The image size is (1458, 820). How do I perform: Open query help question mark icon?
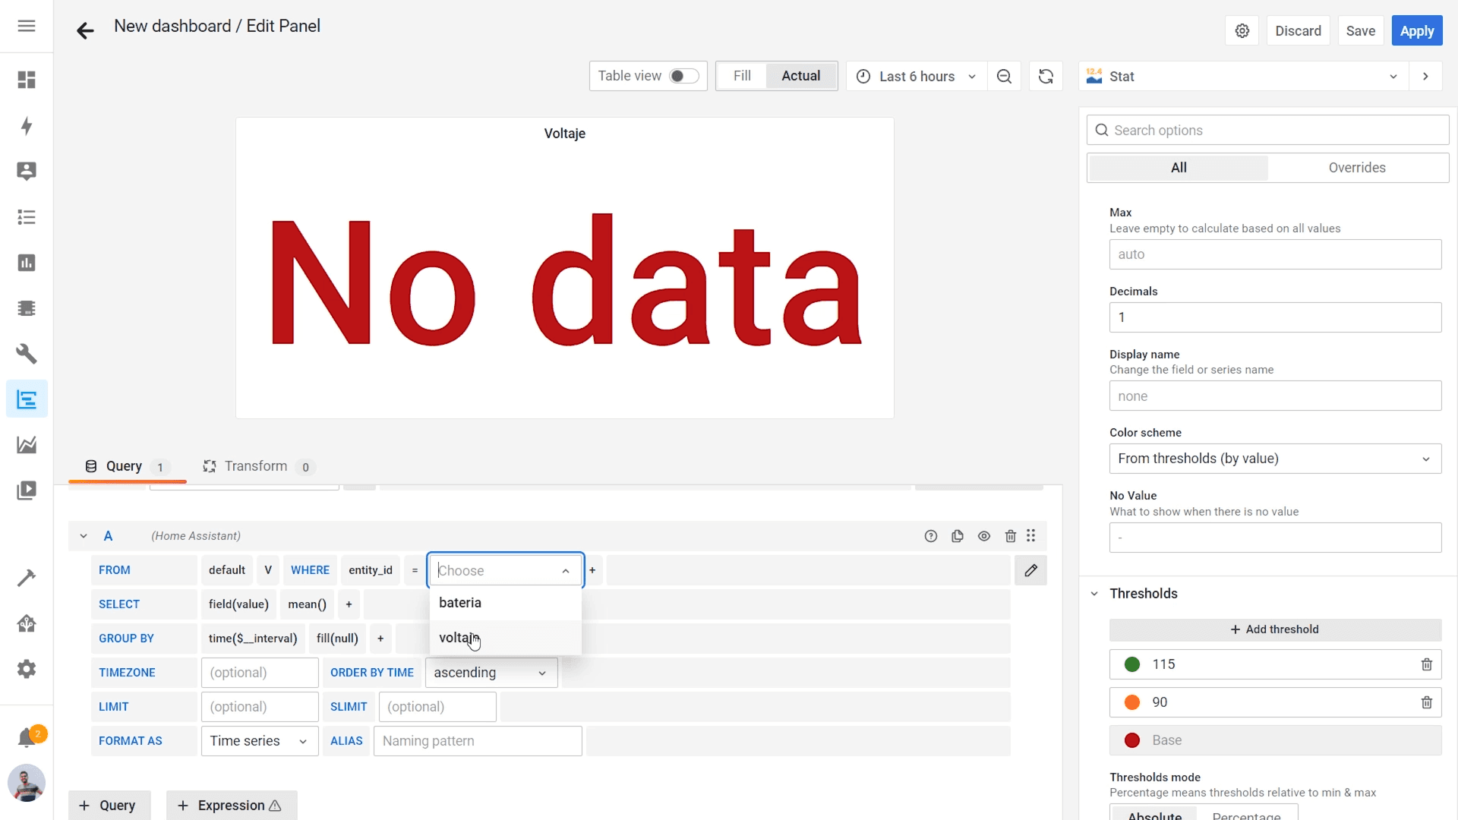tap(931, 536)
